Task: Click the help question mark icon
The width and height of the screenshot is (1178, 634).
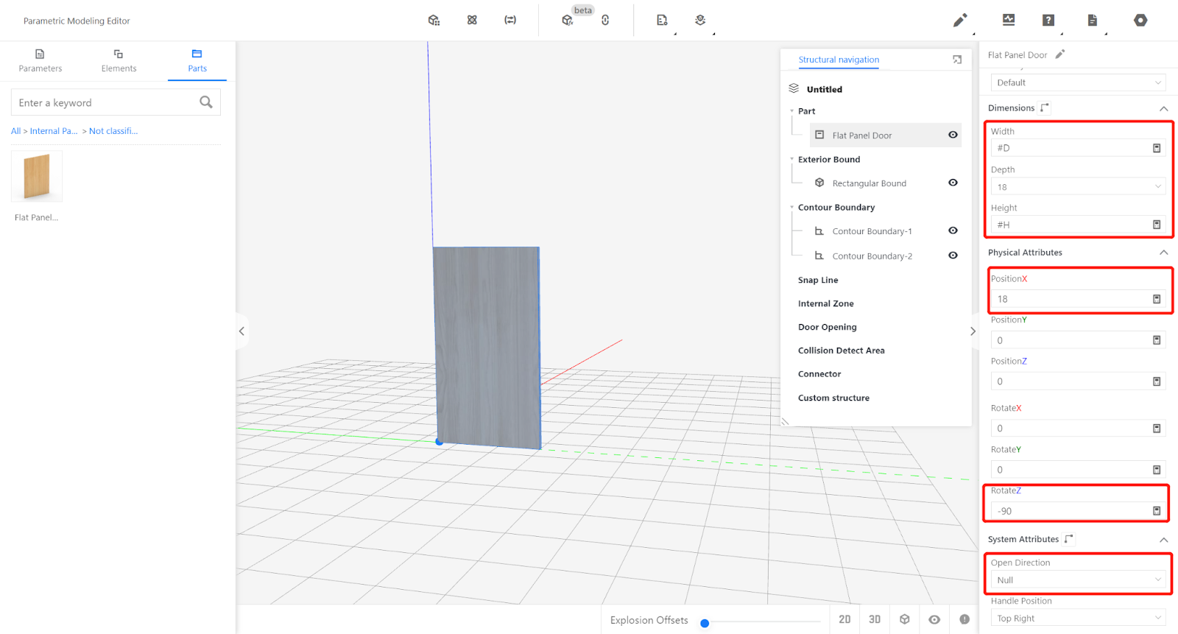Action: 1048,21
